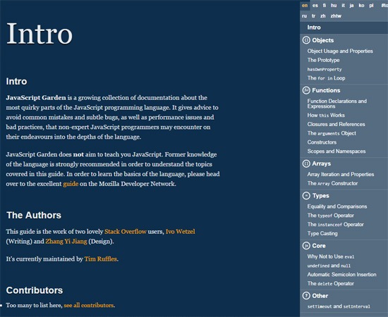Screen dimensions: 388x317
Task: Switch language to 'ru'
Action: 304,16
